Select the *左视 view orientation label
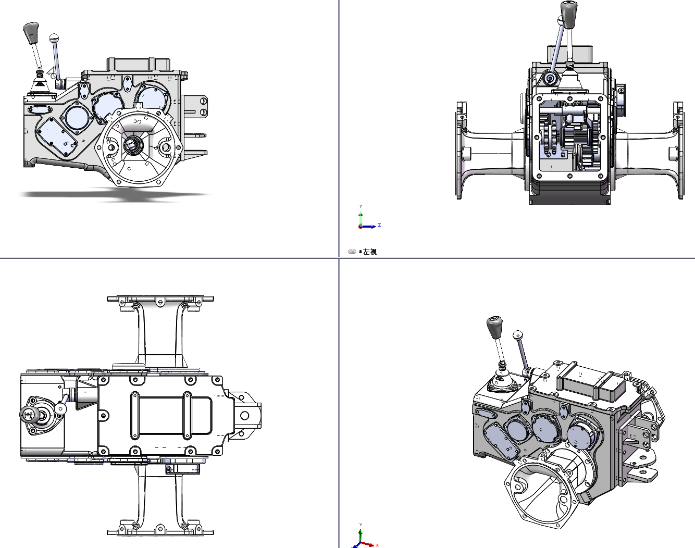This screenshot has width=695, height=548. pos(368,252)
